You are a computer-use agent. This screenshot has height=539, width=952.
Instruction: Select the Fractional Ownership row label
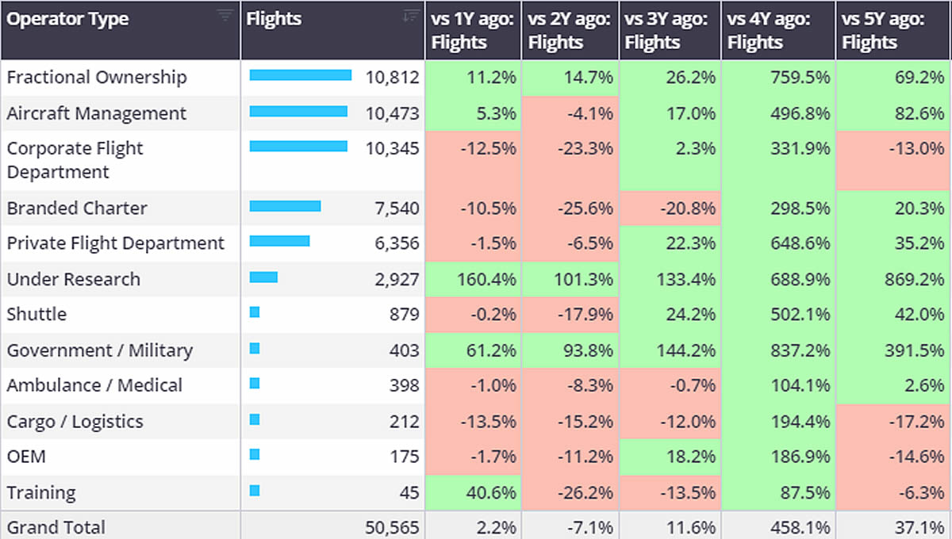click(97, 78)
